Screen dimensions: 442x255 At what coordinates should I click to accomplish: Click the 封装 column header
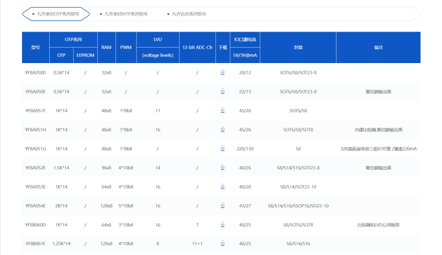click(298, 48)
